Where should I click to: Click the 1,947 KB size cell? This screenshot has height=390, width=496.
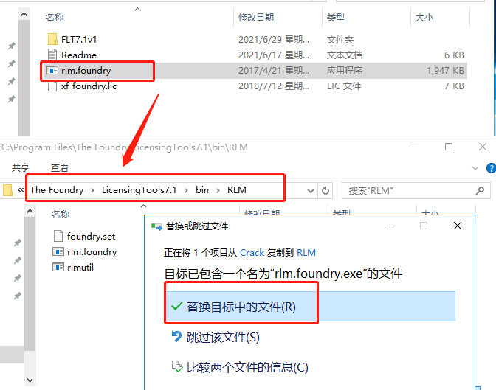pyautogui.click(x=445, y=71)
